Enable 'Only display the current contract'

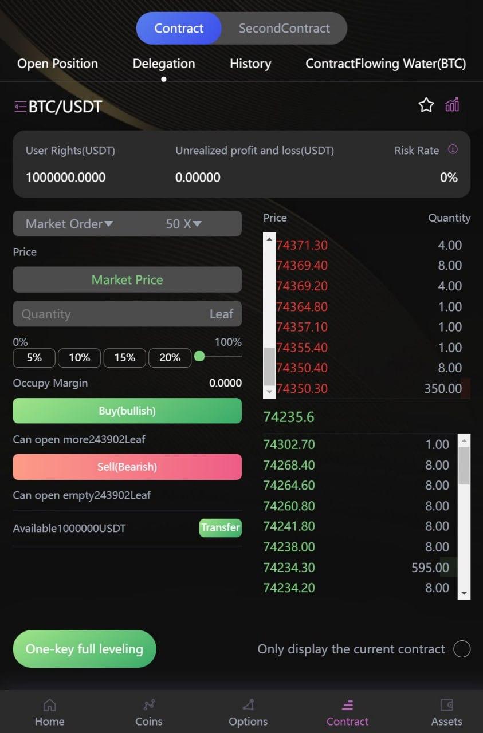tap(462, 649)
